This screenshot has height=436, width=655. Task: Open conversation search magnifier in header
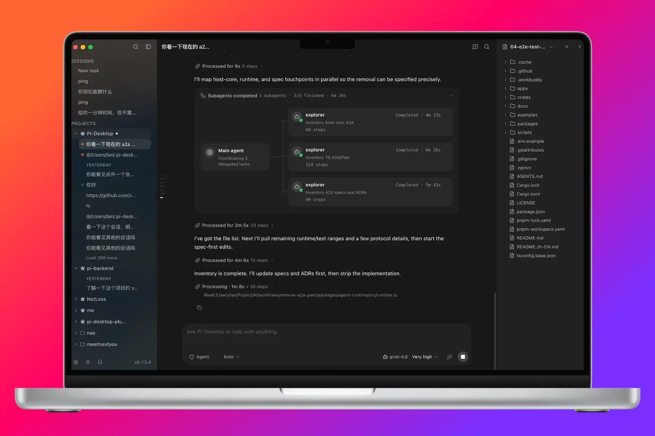pyautogui.click(x=487, y=47)
